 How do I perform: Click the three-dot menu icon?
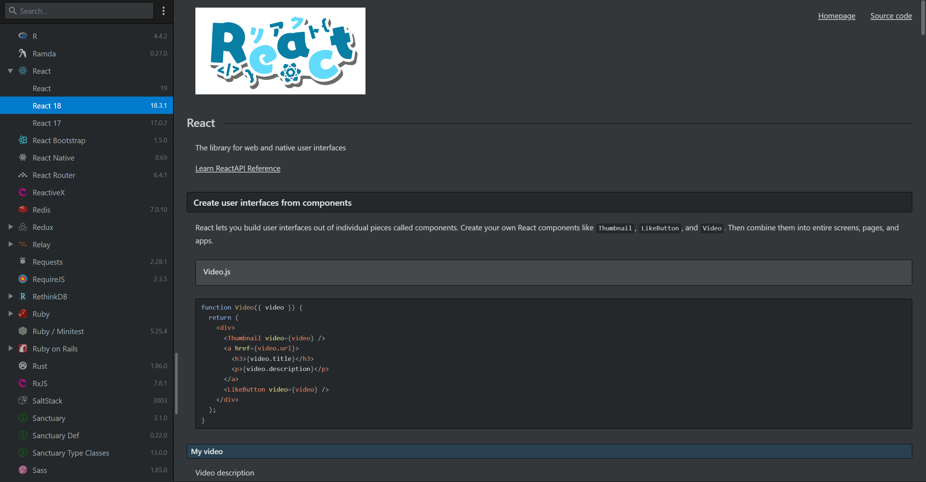(164, 11)
